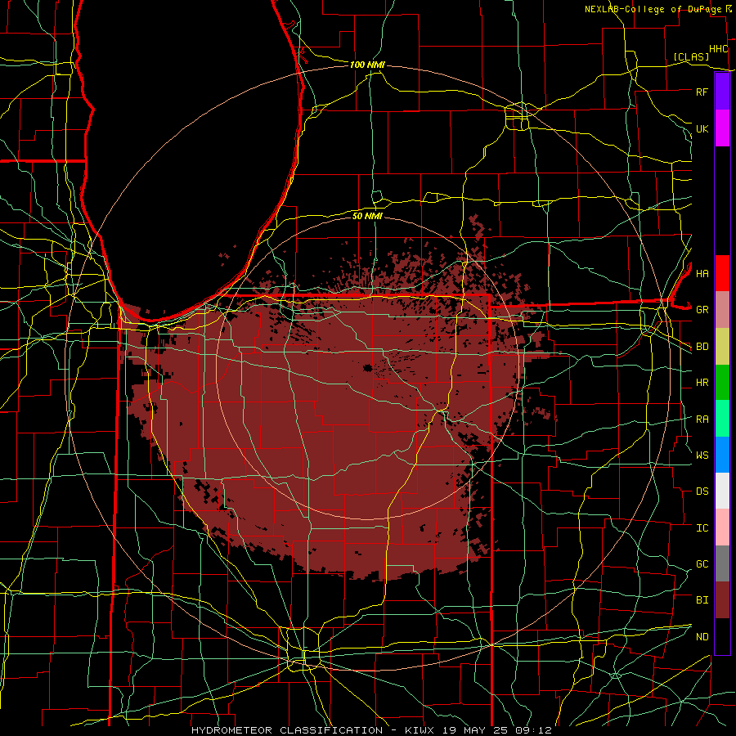Click the KIWX radar site identifier
Screen dimensions: 736x736
coord(420,730)
